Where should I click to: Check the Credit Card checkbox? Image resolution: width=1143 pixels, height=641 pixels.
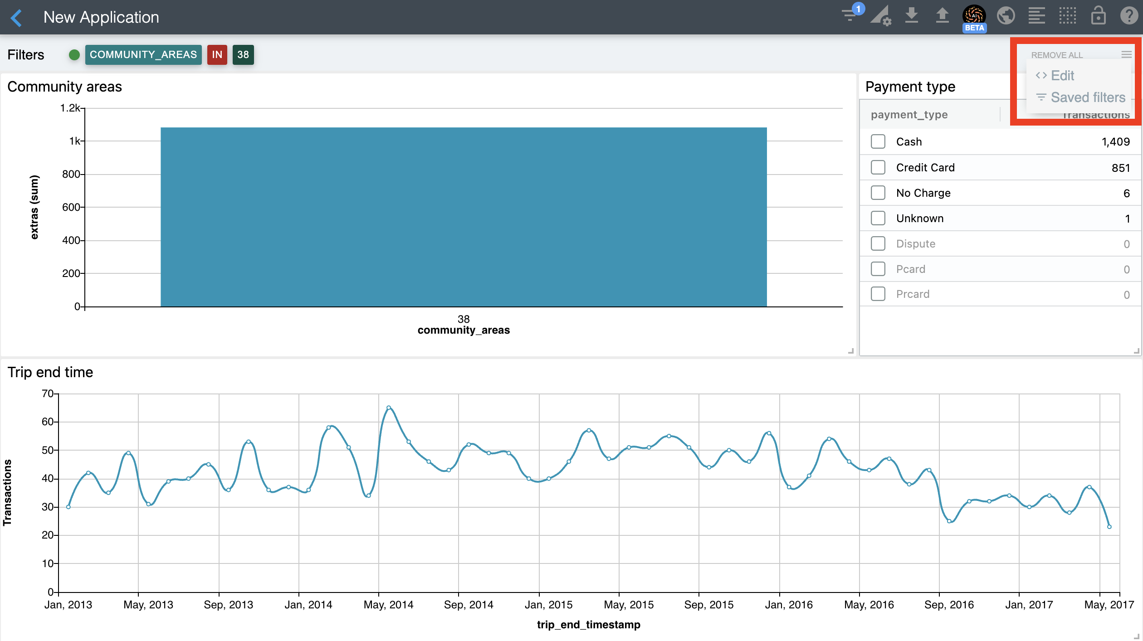coord(878,167)
